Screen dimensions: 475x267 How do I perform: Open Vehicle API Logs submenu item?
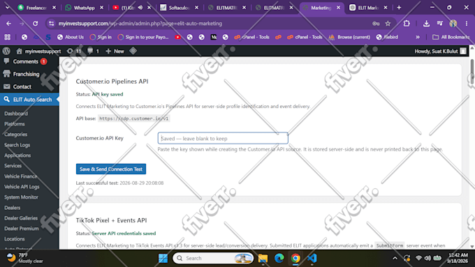22,187
